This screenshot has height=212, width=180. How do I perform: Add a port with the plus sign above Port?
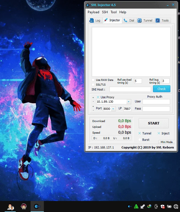(93, 106)
